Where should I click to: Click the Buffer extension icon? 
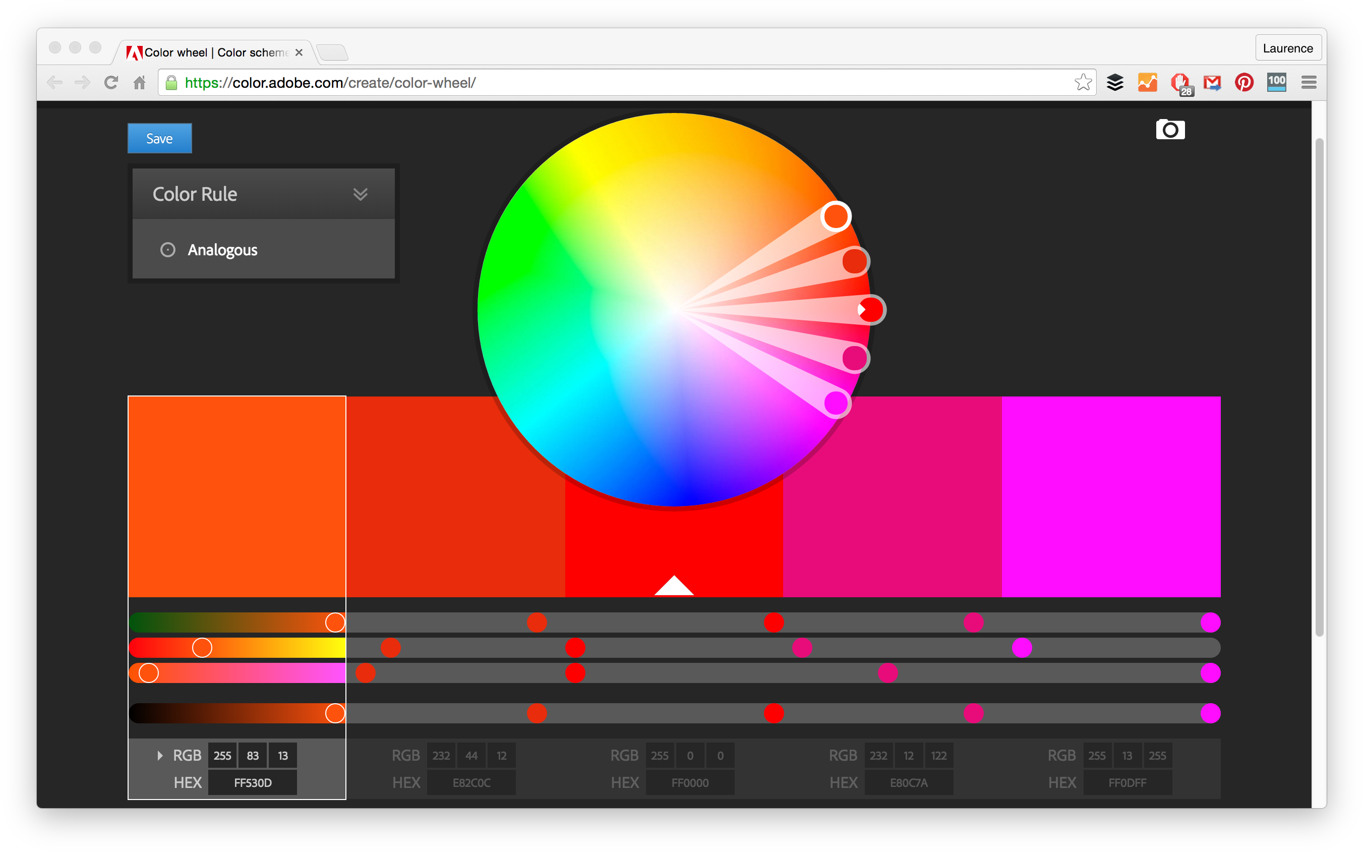coord(1114,82)
